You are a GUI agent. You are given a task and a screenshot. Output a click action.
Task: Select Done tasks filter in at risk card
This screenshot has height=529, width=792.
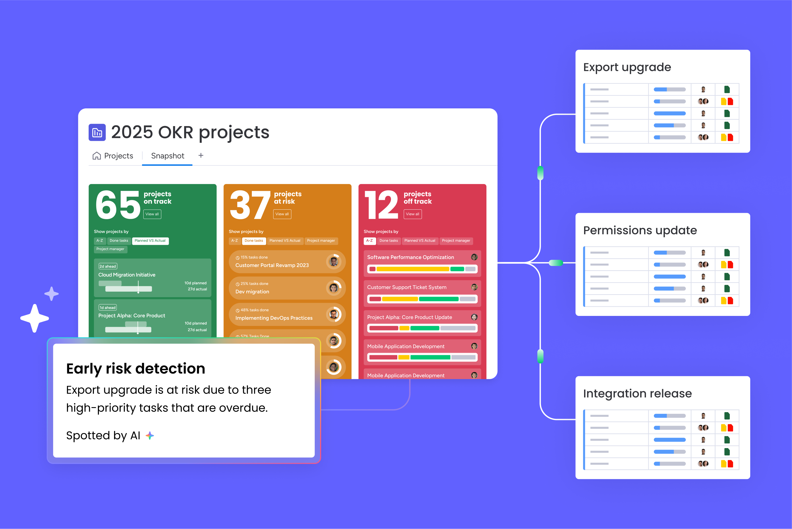[x=253, y=241]
